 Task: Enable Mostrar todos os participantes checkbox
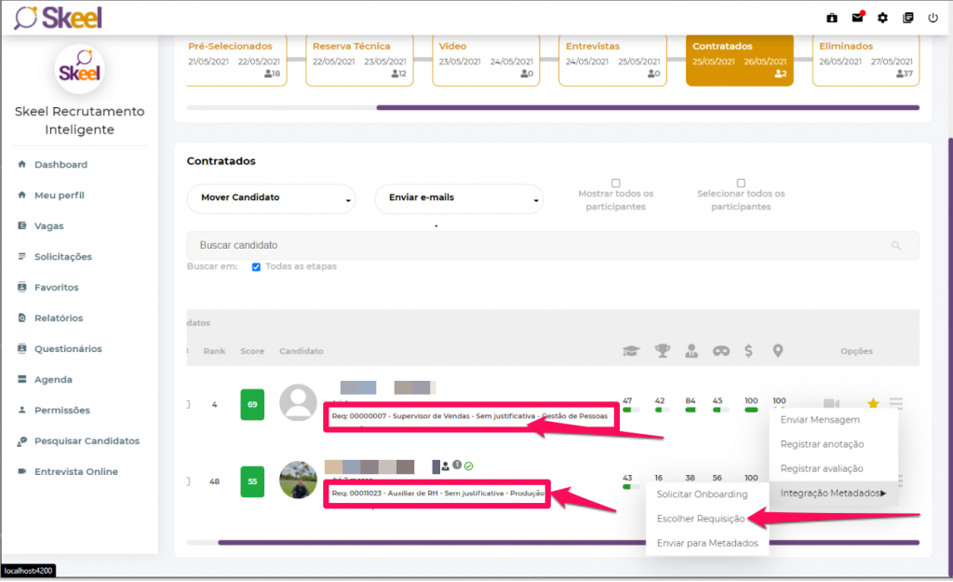tap(615, 183)
